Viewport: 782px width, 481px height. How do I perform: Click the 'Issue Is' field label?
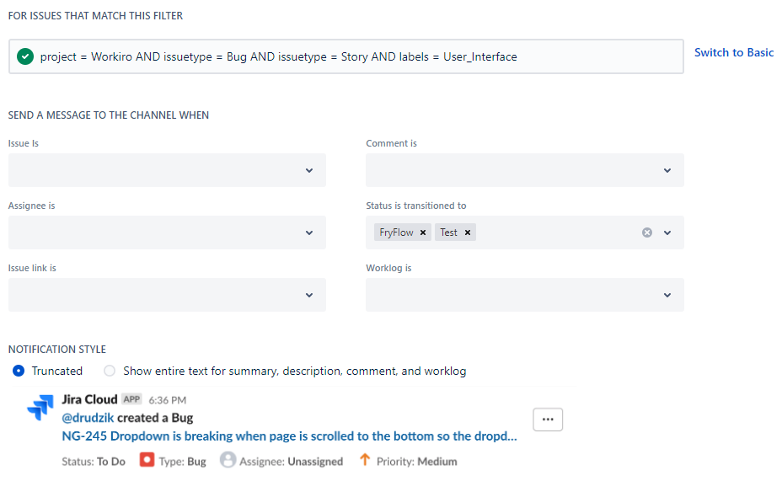[24, 143]
